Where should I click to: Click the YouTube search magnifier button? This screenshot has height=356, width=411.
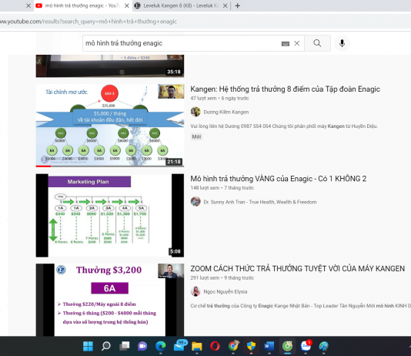[x=317, y=43]
